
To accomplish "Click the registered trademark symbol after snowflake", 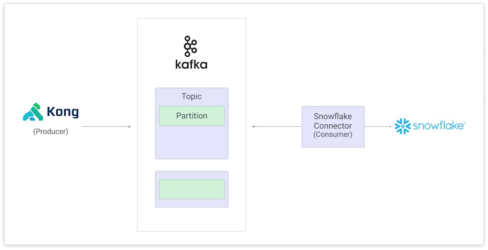I will pyautogui.click(x=464, y=123).
